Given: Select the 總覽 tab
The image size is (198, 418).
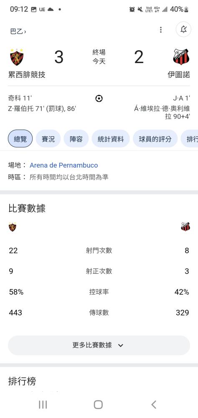Looking at the screenshot, I should [x=20, y=139].
